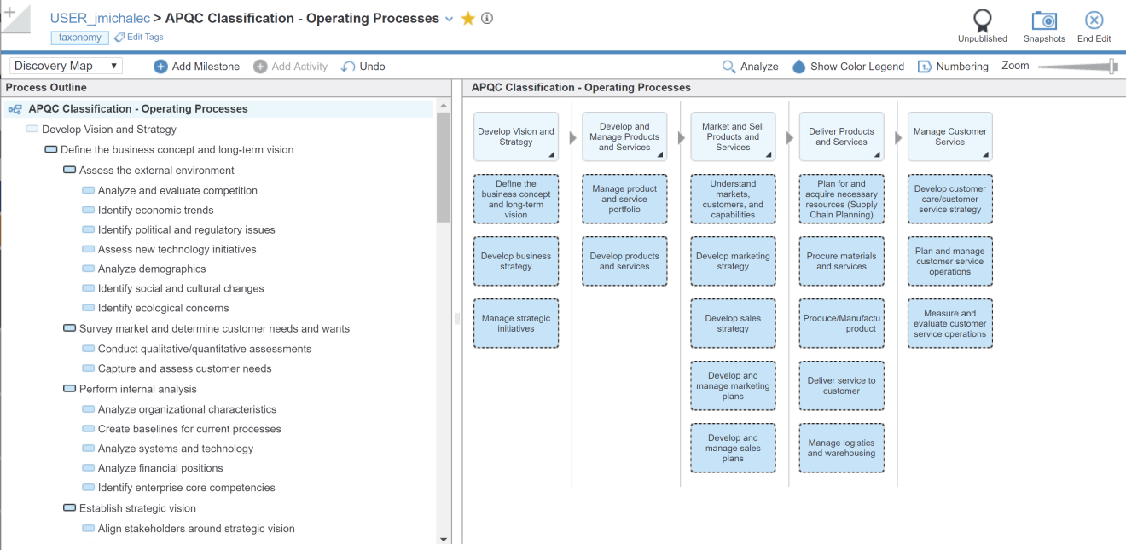Adjust the Zoom slider handle
Screen dimensions: 1126x550
(1111, 65)
